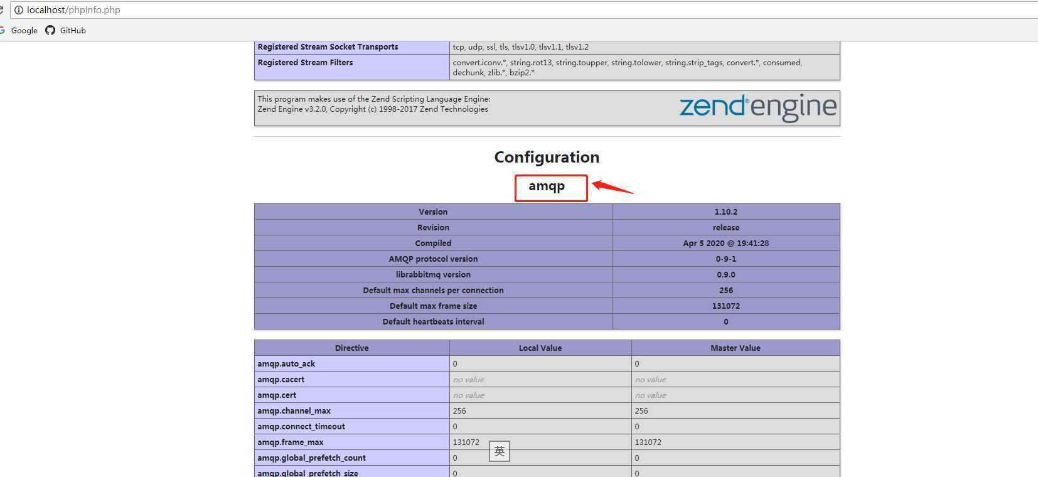
Task: Click the Version row label
Action: point(433,212)
